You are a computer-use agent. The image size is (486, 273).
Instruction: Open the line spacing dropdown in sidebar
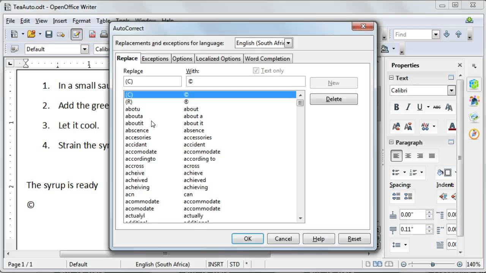[406, 245]
